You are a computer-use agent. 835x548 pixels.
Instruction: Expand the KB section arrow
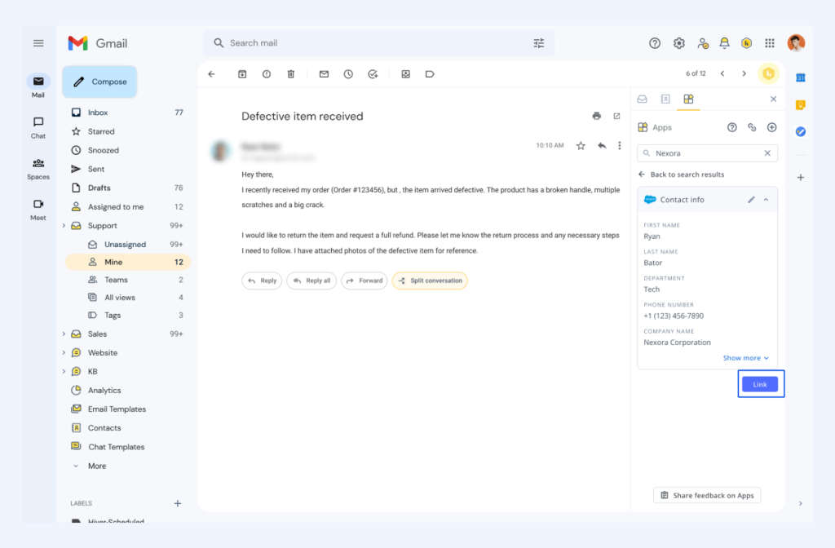click(64, 371)
